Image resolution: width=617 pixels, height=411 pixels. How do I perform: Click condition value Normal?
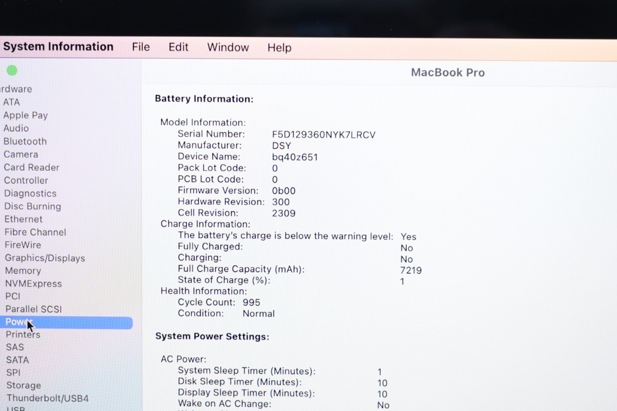pyautogui.click(x=259, y=313)
